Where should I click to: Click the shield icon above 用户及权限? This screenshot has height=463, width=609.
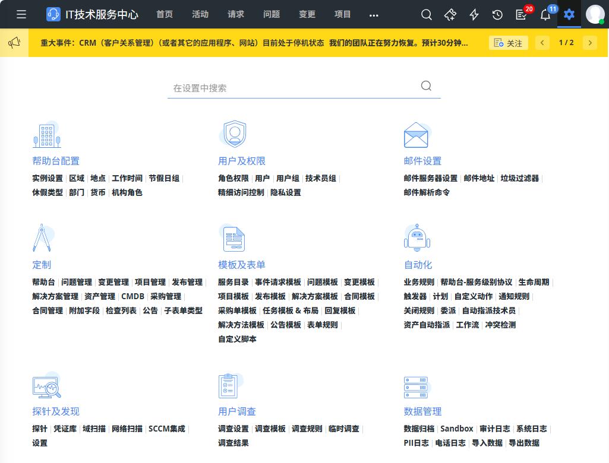pyautogui.click(x=234, y=134)
